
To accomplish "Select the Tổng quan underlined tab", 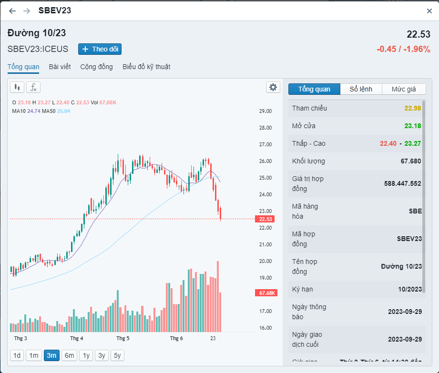I will [x=23, y=67].
